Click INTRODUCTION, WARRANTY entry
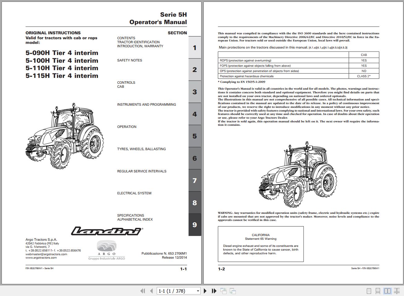 (x=140, y=46)
